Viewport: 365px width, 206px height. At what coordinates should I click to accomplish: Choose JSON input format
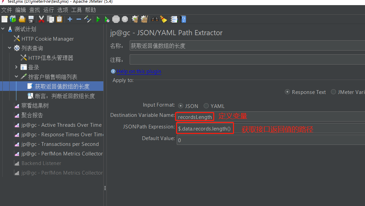(x=181, y=106)
